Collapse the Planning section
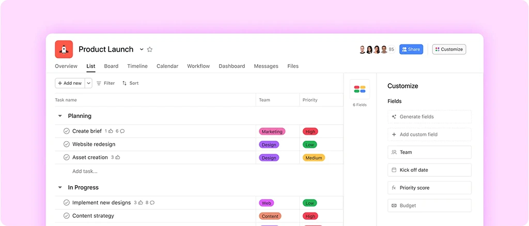The height and width of the screenshot is (226, 529). (x=60, y=116)
